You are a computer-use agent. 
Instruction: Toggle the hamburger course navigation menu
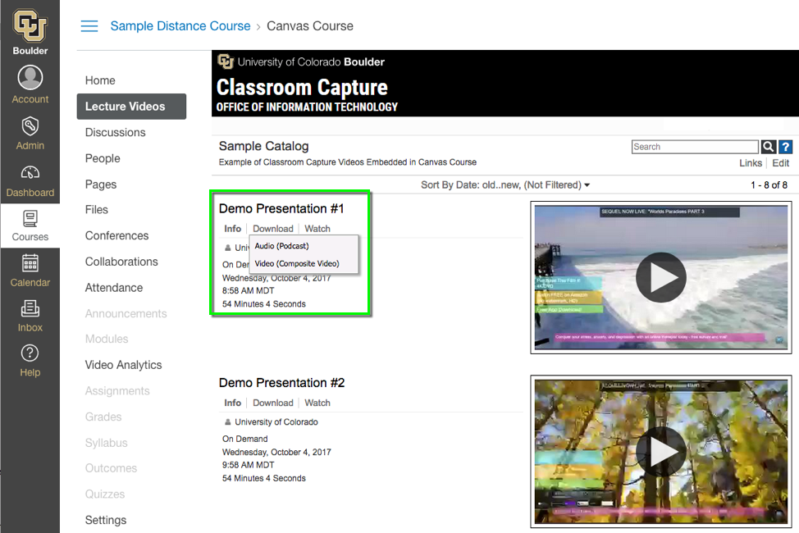point(89,26)
